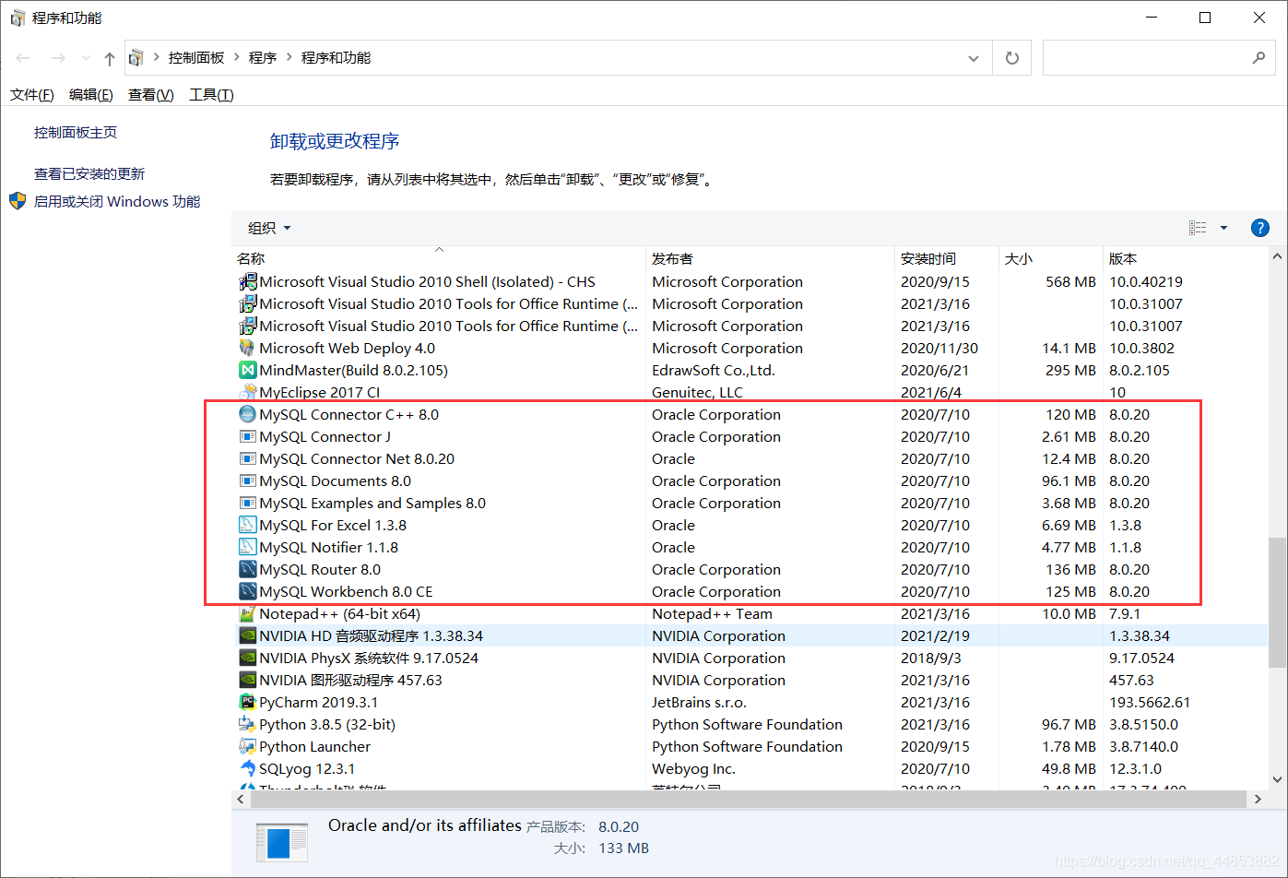The image size is (1288, 878).
Task: Click the NVIDIA HD audio driver icon
Action: pos(247,635)
